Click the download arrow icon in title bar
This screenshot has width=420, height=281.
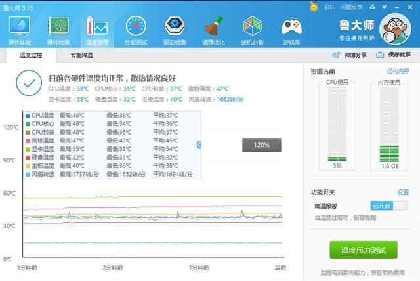pyautogui.click(x=372, y=7)
